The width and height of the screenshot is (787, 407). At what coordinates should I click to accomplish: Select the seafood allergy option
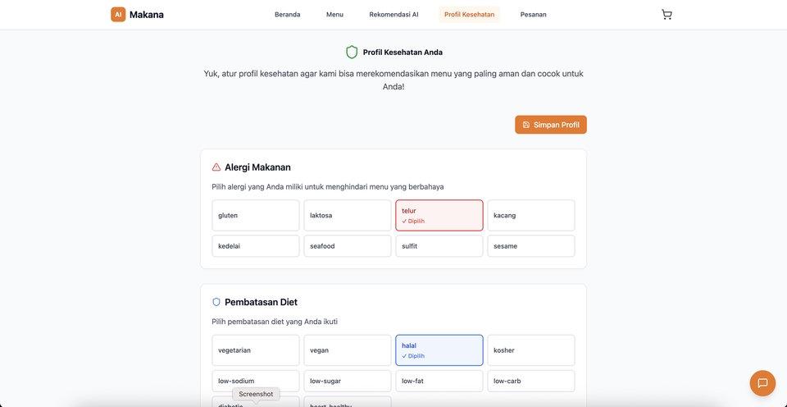[x=348, y=246]
